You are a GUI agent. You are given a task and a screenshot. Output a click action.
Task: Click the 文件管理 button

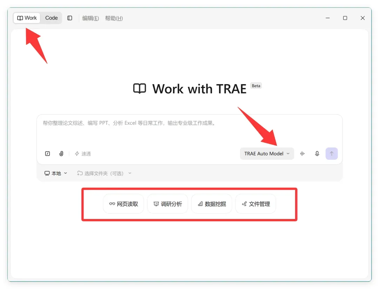pyautogui.click(x=255, y=204)
